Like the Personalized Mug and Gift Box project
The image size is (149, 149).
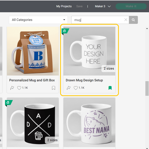[19, 88]
